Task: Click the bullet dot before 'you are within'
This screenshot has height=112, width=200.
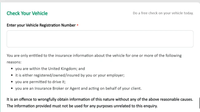Action: click(12, 68)
